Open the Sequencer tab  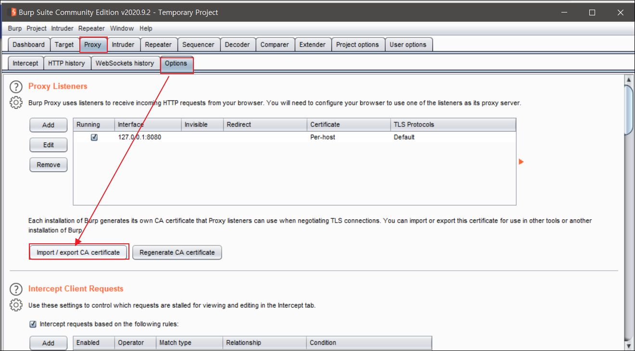tap(198, 45)
